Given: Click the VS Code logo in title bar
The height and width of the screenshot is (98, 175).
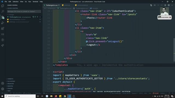Looking at the screenshot, I should pos(2,2).
